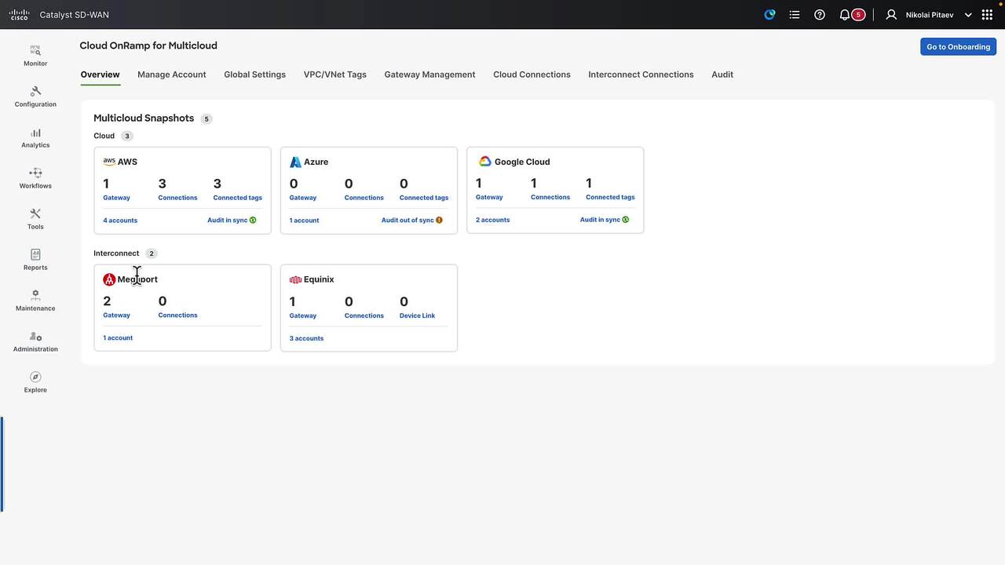Click the Cisco logo
This screenshot has width=1005, height=565.
(19, 14)
